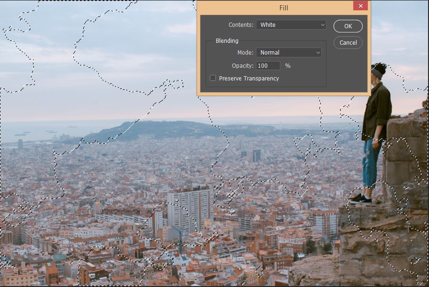Click the chevron arrow of the Contents combo box
429x287 pixels.
pyautogui.click(x=323, y=25)
